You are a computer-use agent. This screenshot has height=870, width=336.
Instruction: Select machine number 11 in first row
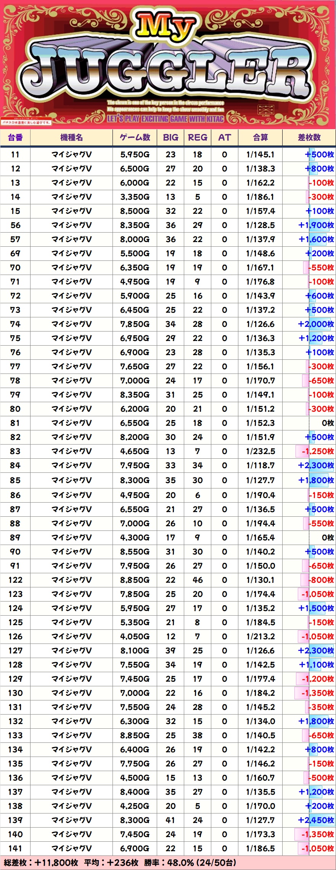[15, 155]
